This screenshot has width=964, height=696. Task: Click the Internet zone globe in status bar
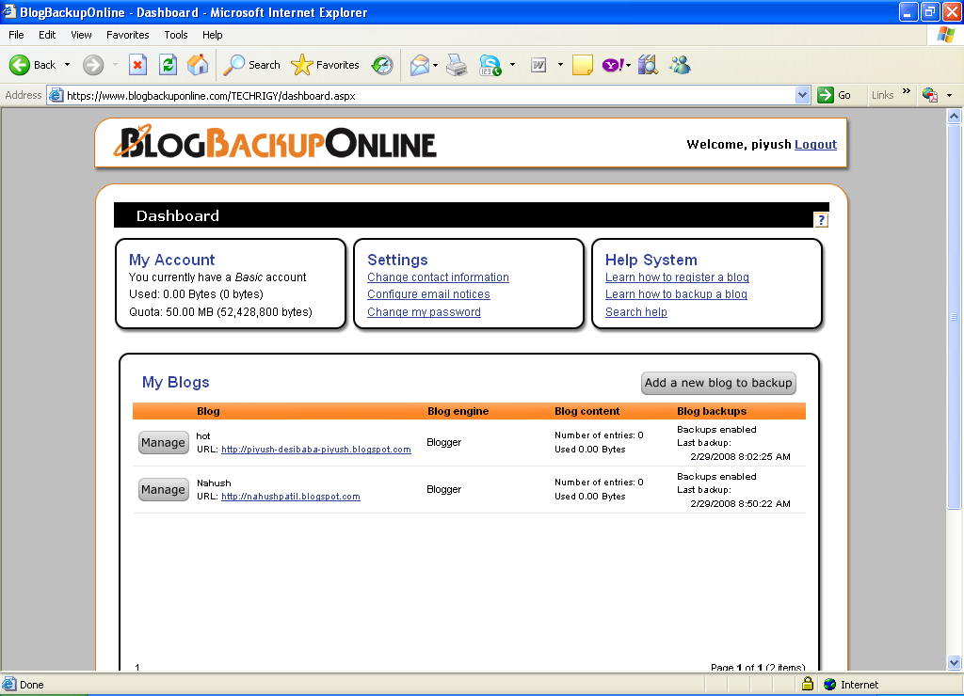pos(830,685)
